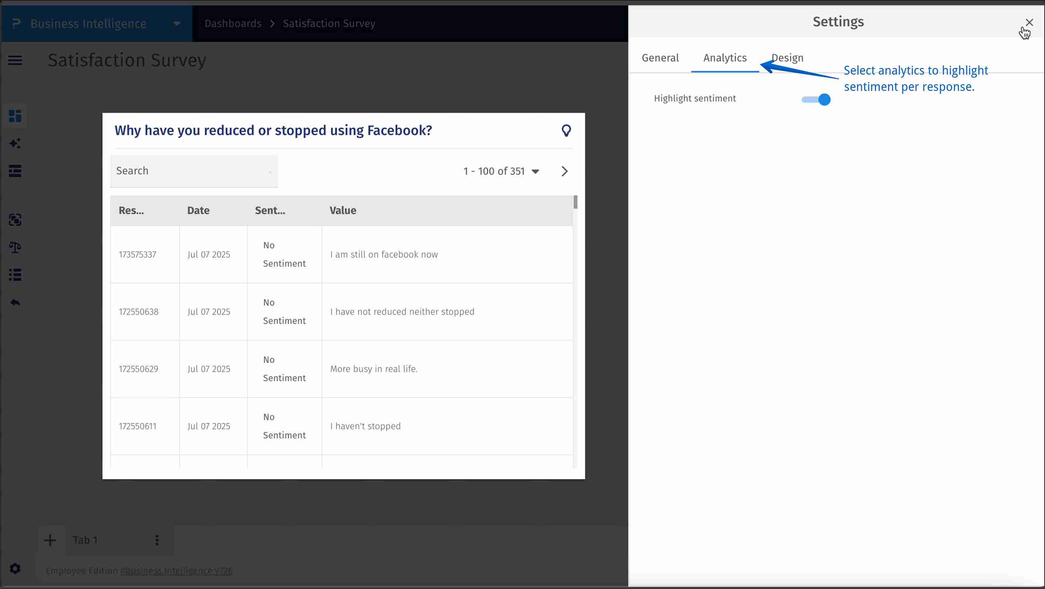Open Tab 1 options via three-dot menu

click(158, 540)
